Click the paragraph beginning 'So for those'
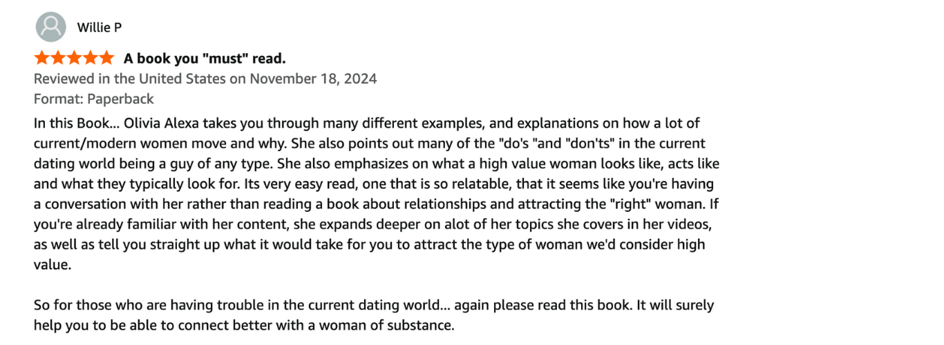The width and height of the screenshot is (944, 345). point(373,305)
